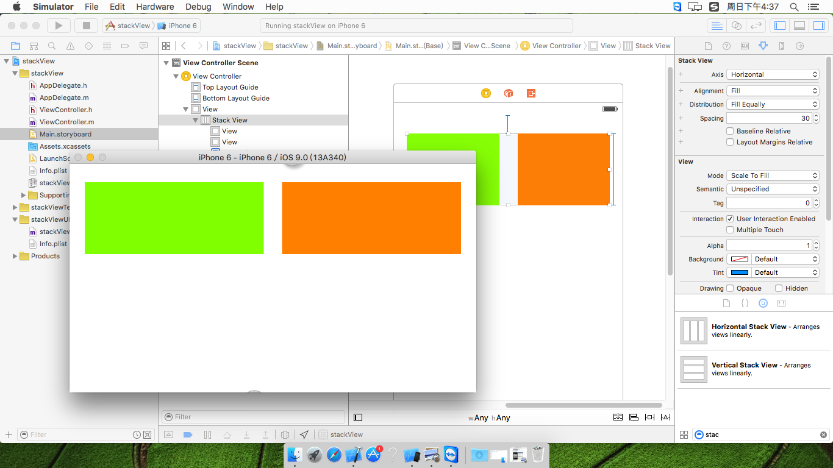
Task: Click the Tint color swatch
Action: [739, 272]
